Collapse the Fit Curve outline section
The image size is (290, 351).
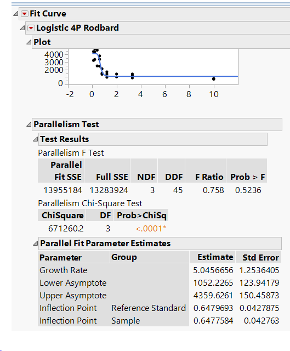[15, 14]
